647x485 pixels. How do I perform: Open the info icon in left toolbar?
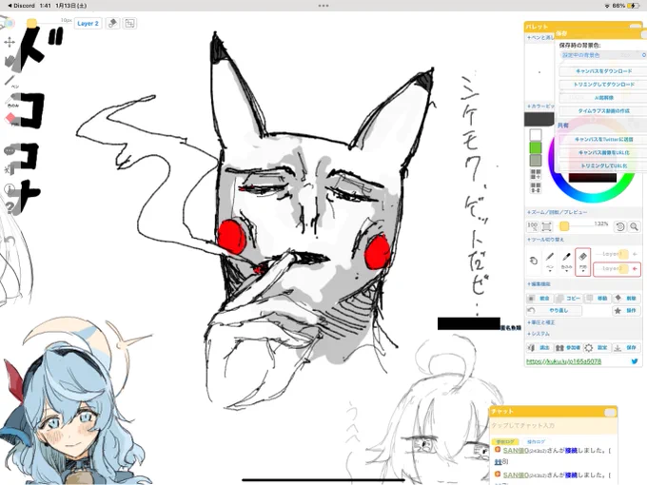pos(10,189)
